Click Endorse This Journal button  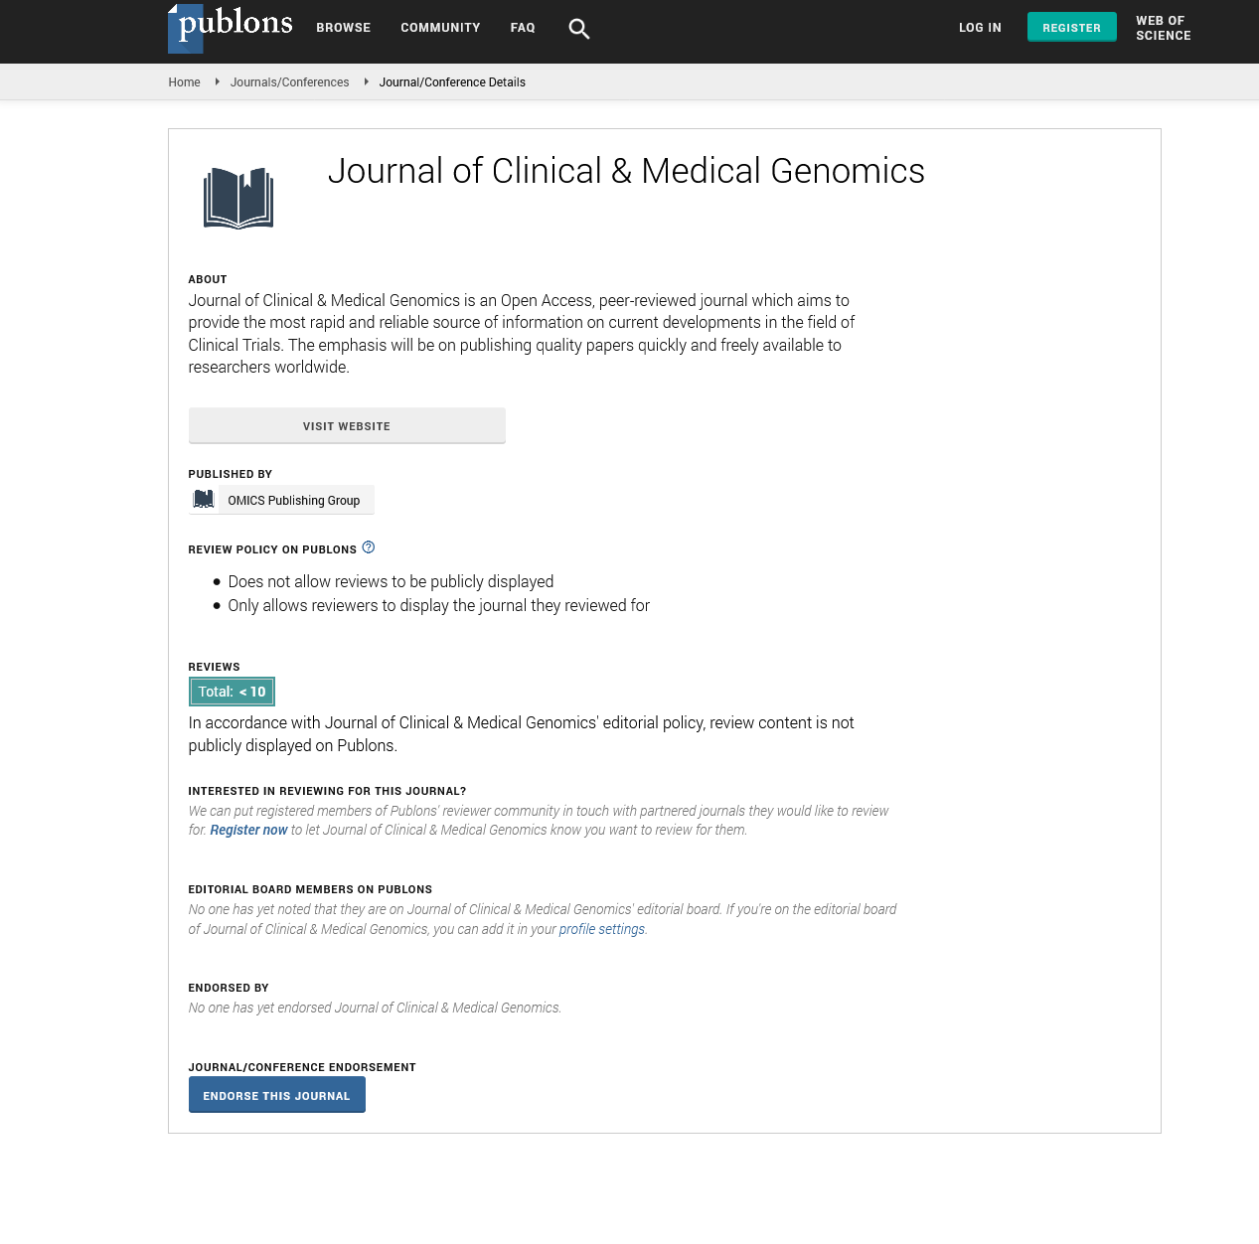click(277, 1095)
